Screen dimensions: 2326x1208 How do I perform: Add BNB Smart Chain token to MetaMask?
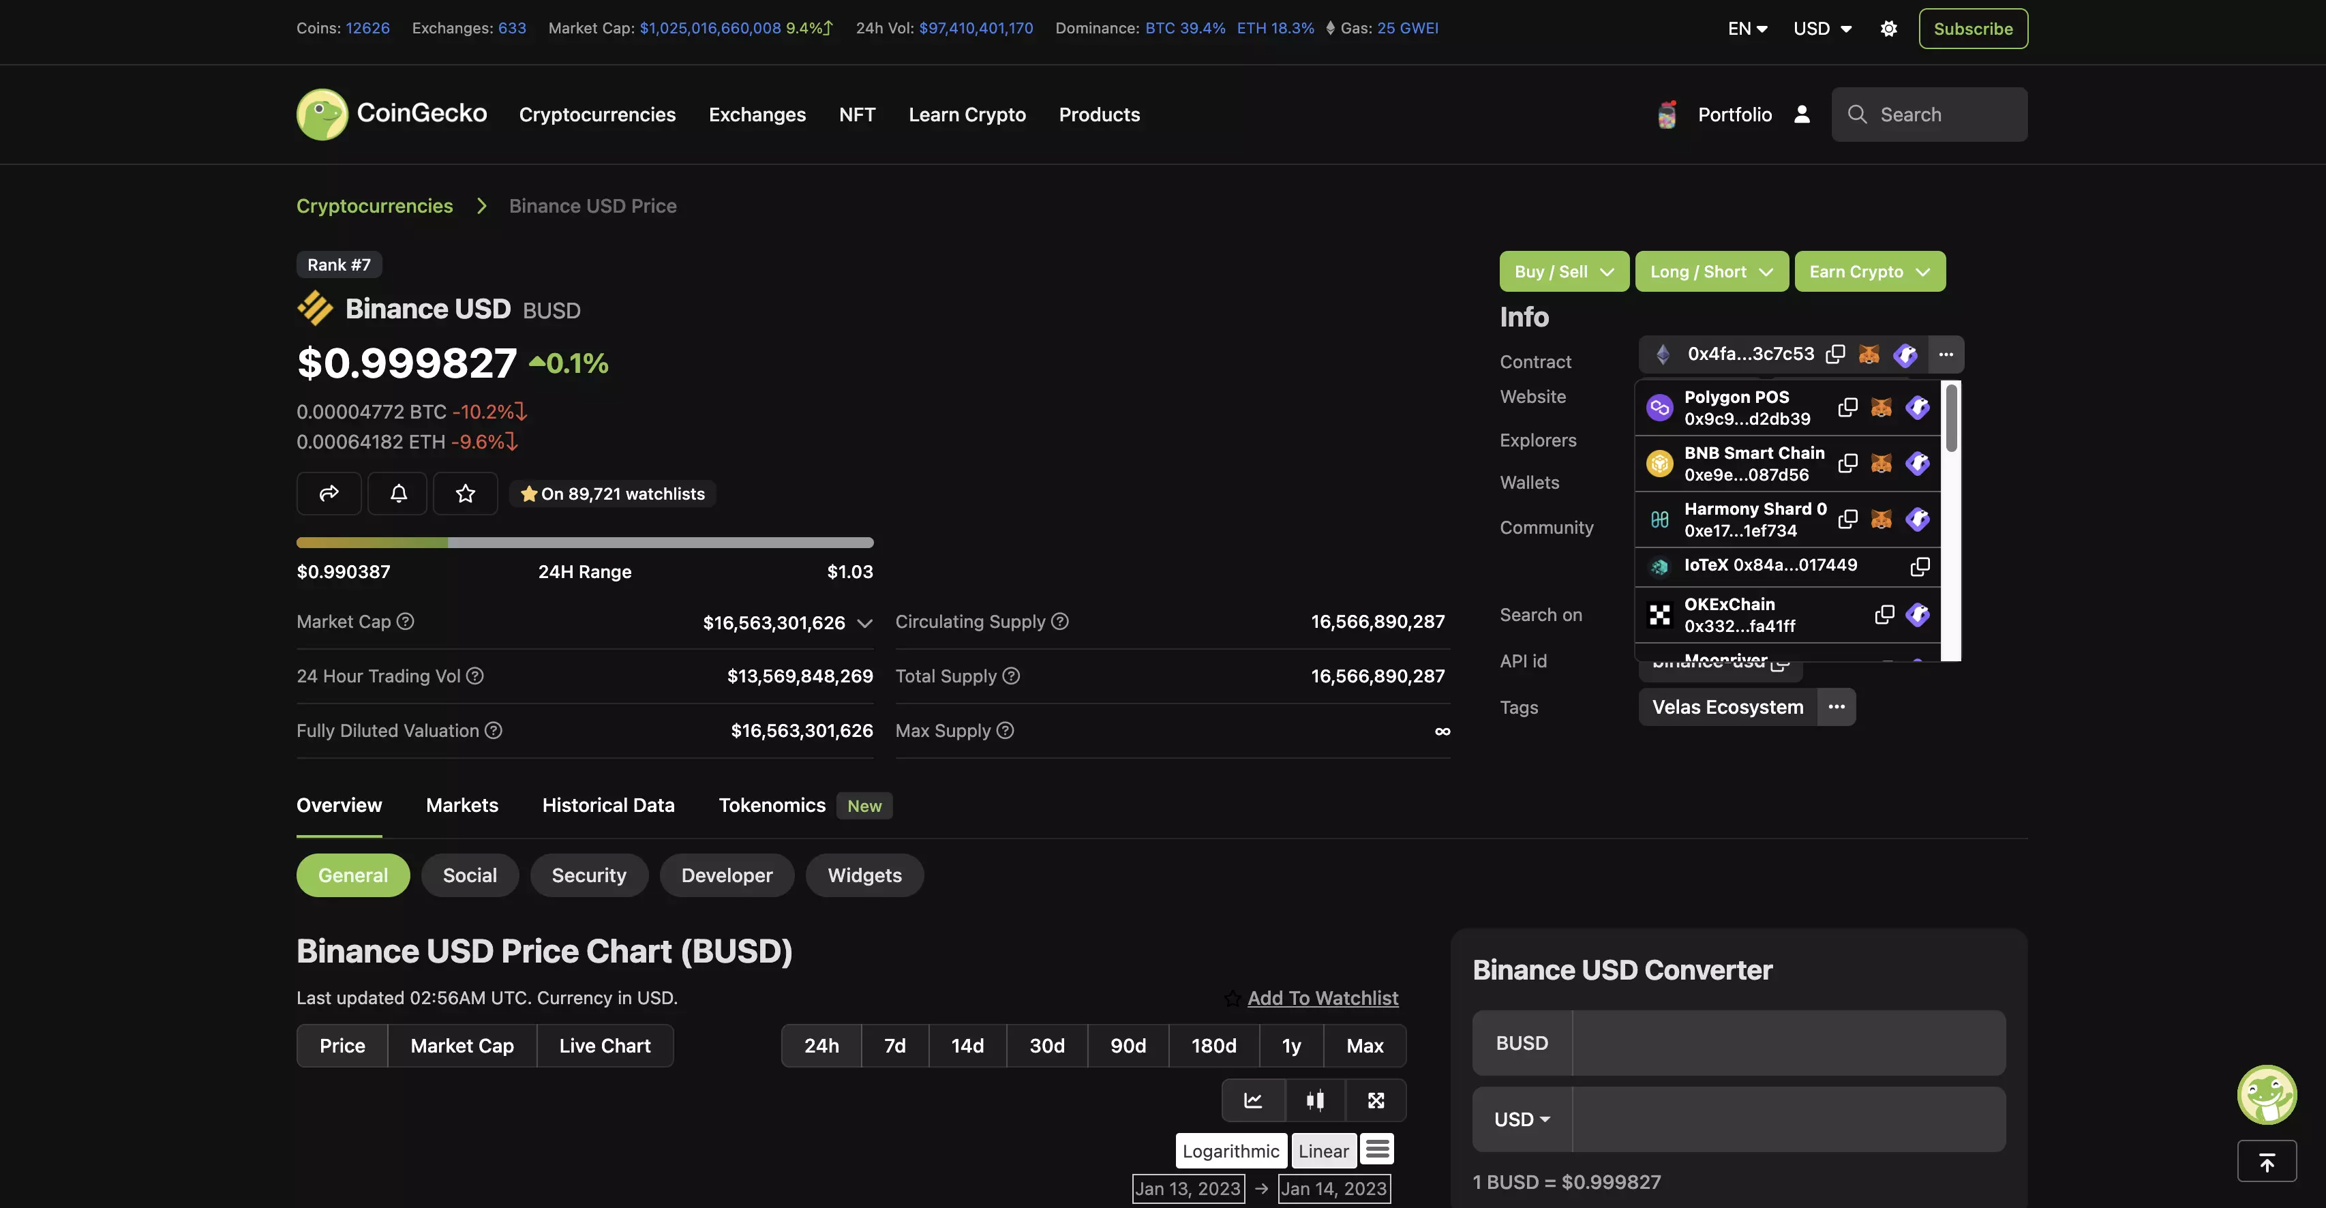coord(1881,463)
